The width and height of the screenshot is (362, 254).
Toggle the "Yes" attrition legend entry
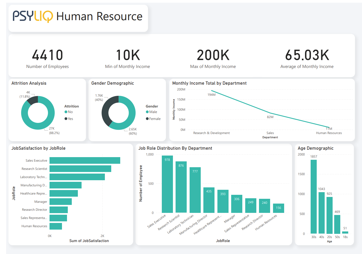point(70,119)
